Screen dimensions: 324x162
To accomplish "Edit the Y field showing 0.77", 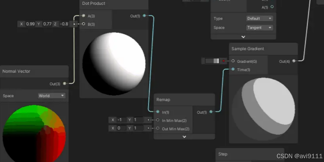I will 47,24.
